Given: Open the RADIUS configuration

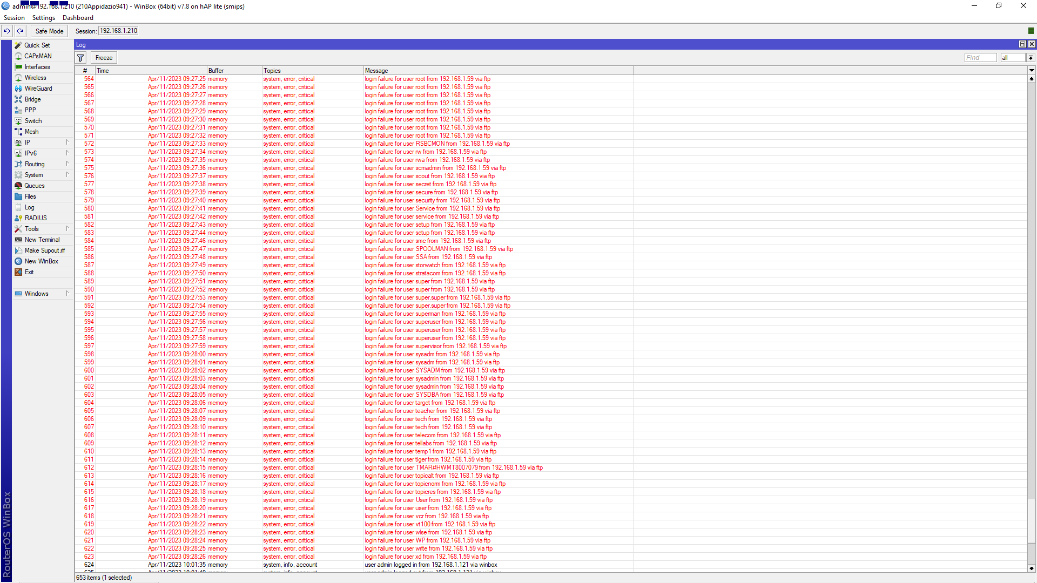Looking at the screenshot, I should tap(36, 218).
